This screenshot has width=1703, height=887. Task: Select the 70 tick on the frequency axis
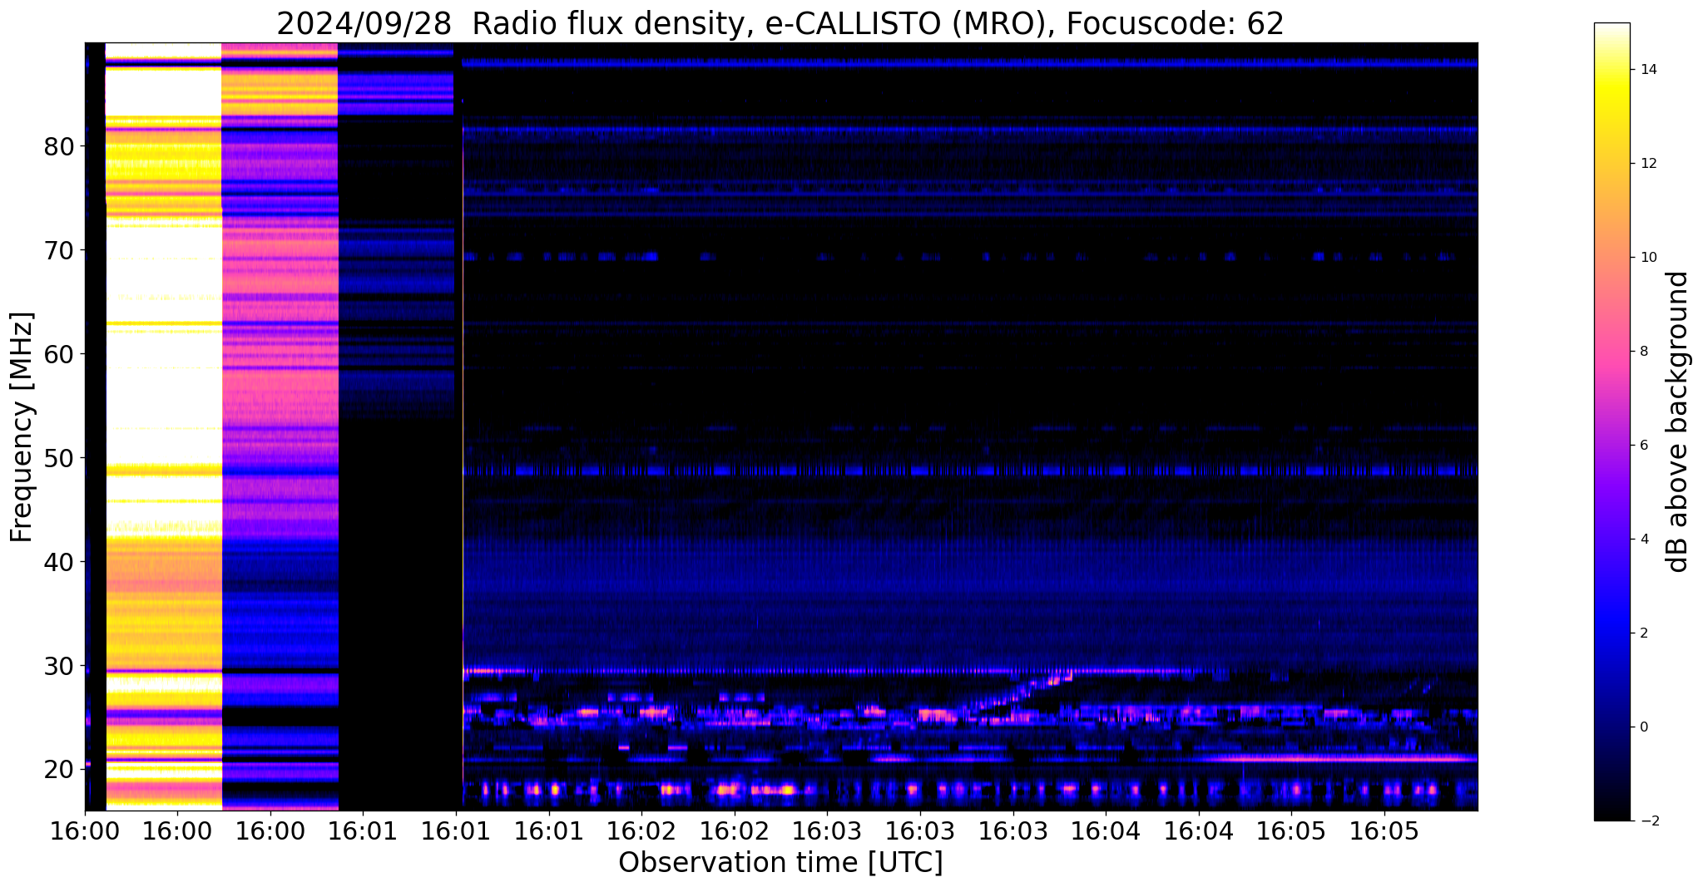tap(59, 250)
